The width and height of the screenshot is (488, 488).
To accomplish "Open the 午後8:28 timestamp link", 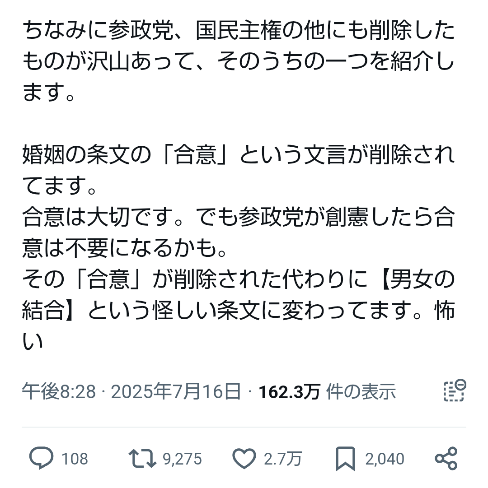I will point(59,391).
